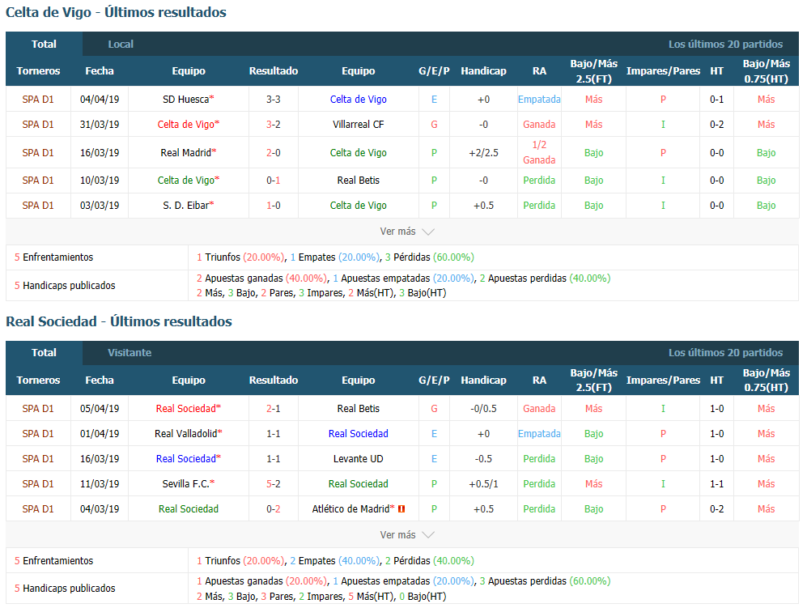Screen dimensions: 807x608
Task: Click the date 03/03/19
Action: click(100, 206)
